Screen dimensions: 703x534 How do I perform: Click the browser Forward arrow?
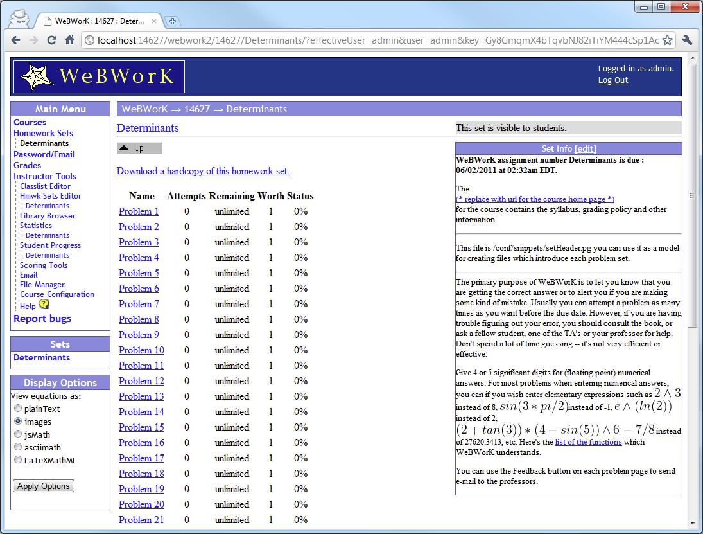33,40
